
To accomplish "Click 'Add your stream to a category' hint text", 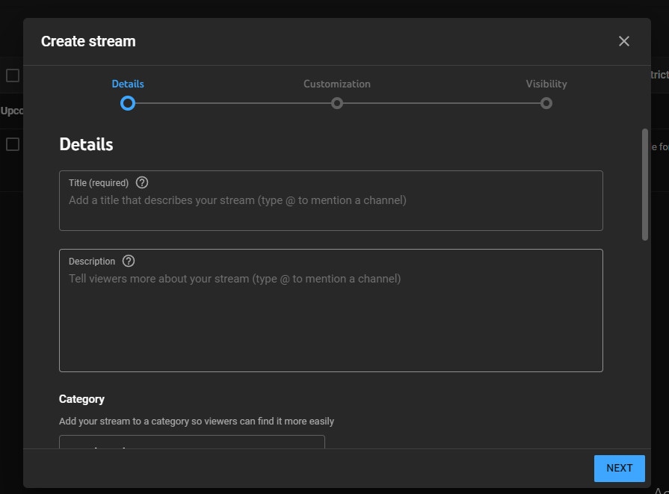I will 197,422.
